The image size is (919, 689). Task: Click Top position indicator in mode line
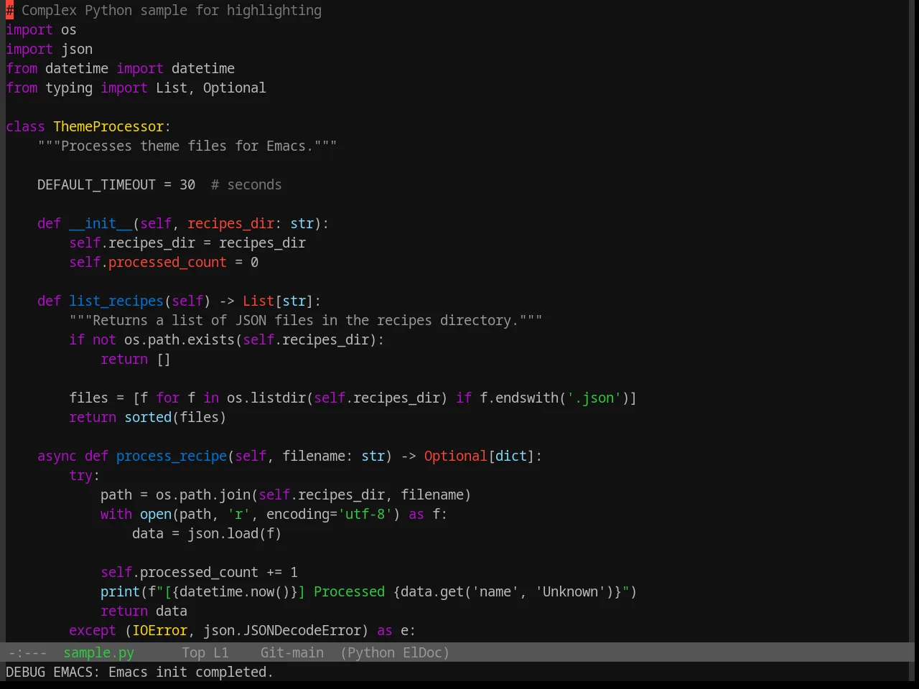(193, 652)
